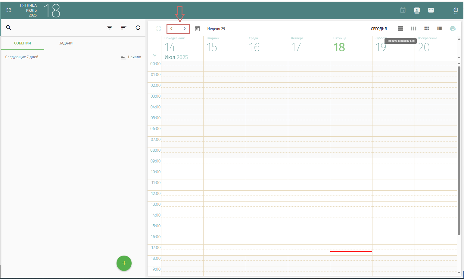
Task: Click the 17:00 time label
Action: coord(156,248)
